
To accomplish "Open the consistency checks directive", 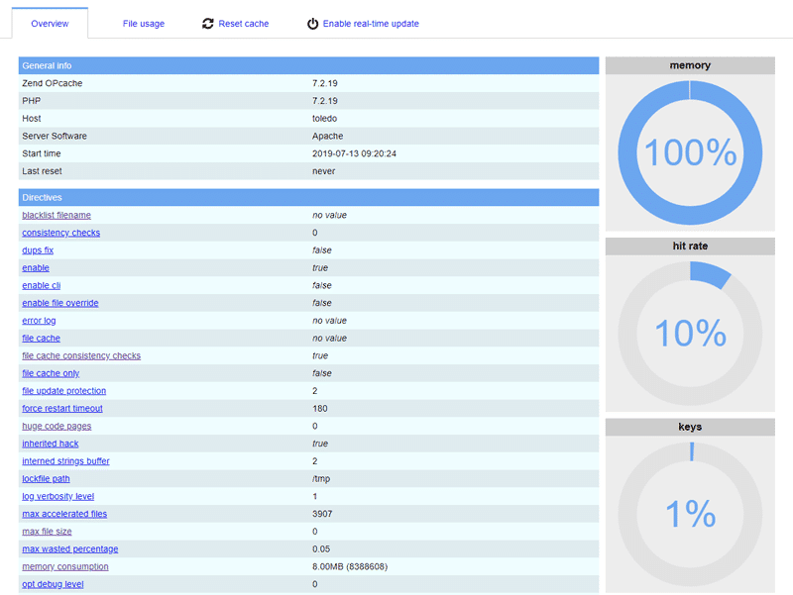I will [x=60, y=233].
